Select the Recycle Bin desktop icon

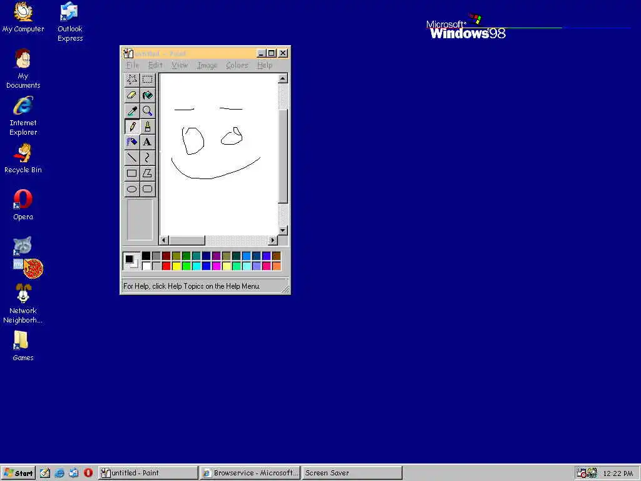click(x=23, y=158)
